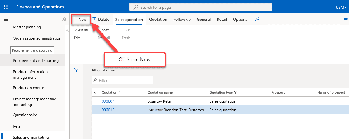
Task: Switch to the Quotation tab
Action: (158, 19)
